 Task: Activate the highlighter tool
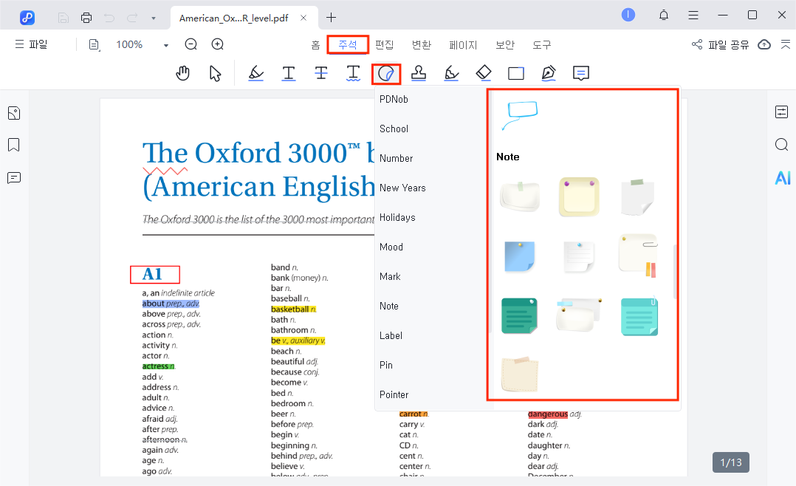(x=255, y=73)
